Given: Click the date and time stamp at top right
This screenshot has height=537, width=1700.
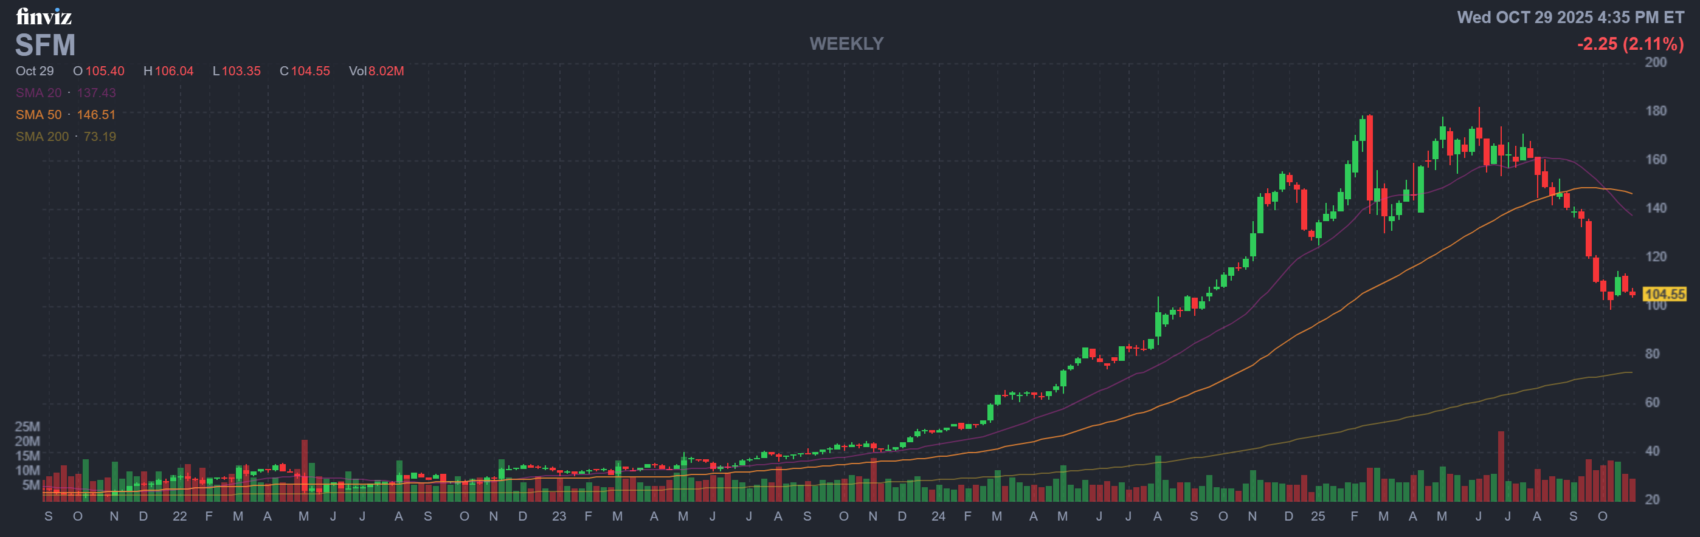Looking at the screenshot, I should coord(1570,17).
